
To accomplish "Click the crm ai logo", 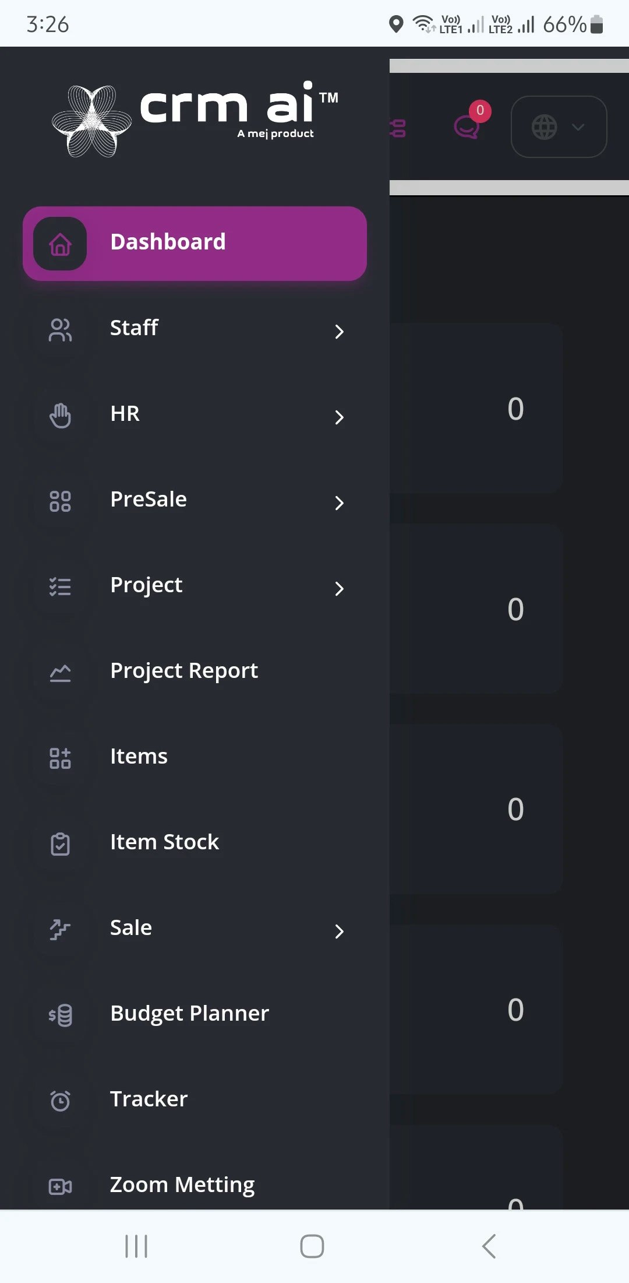I will [x=195, y=119].
